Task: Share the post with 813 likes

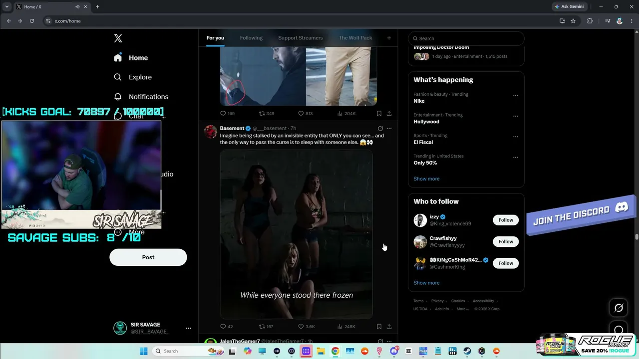Action: click(x=389, y=114)
